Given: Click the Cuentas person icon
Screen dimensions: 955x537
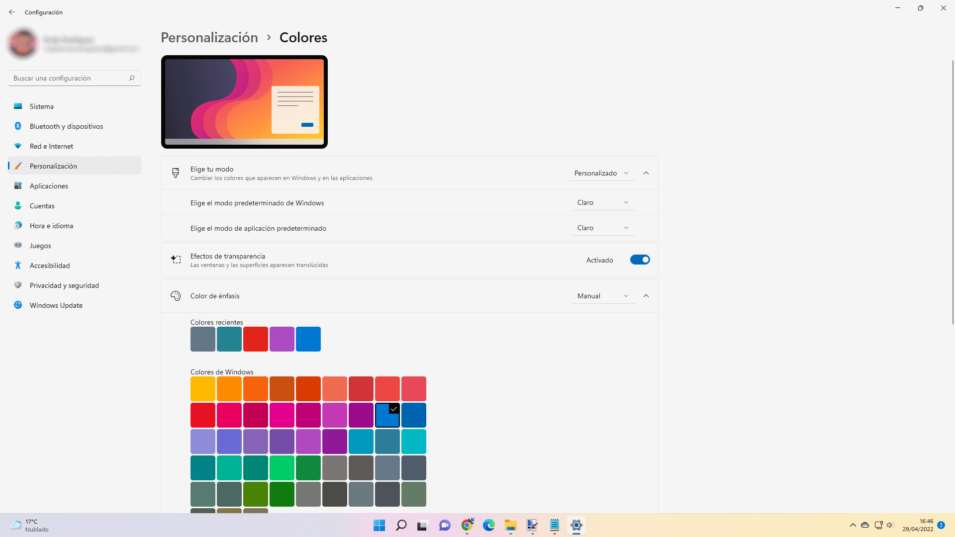Looking at the screenshot, I should click(x=18, y=206).
